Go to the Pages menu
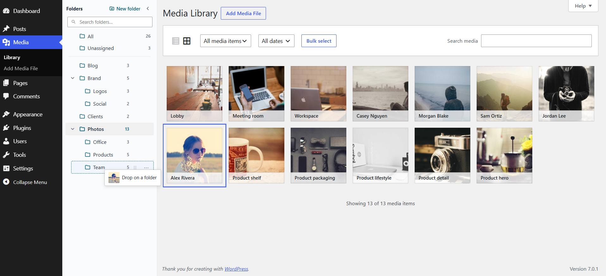This screenshot has height=276, width=606. 20,83
